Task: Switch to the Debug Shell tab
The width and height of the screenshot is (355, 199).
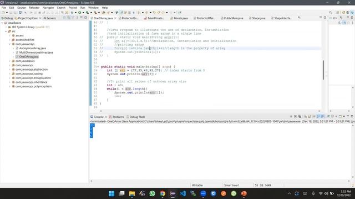Action: [x=135, y=117]
